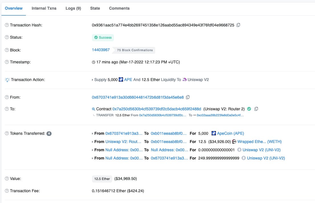The width and height of the screenshot is (315, 203).
Task: Copy the transaction hash to clipboard
Action: 238,25
